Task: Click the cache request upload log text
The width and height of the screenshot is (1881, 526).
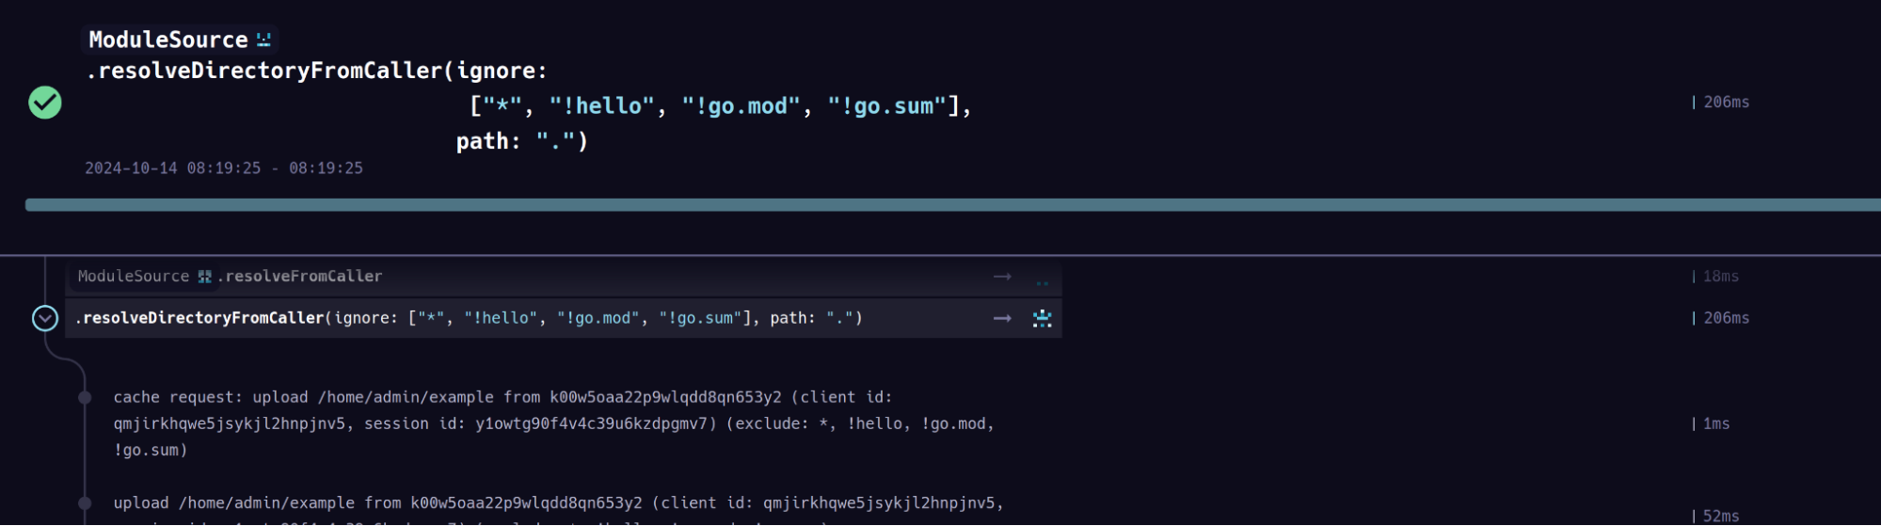Action: (554, 424)
